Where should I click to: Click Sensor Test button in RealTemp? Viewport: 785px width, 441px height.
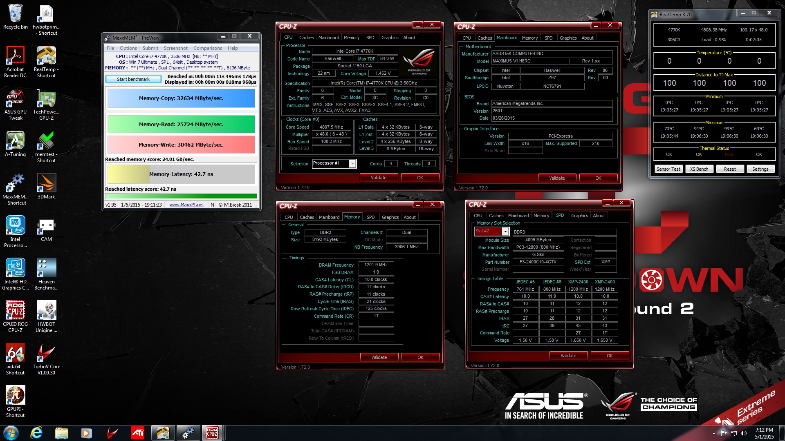point(668,169)
